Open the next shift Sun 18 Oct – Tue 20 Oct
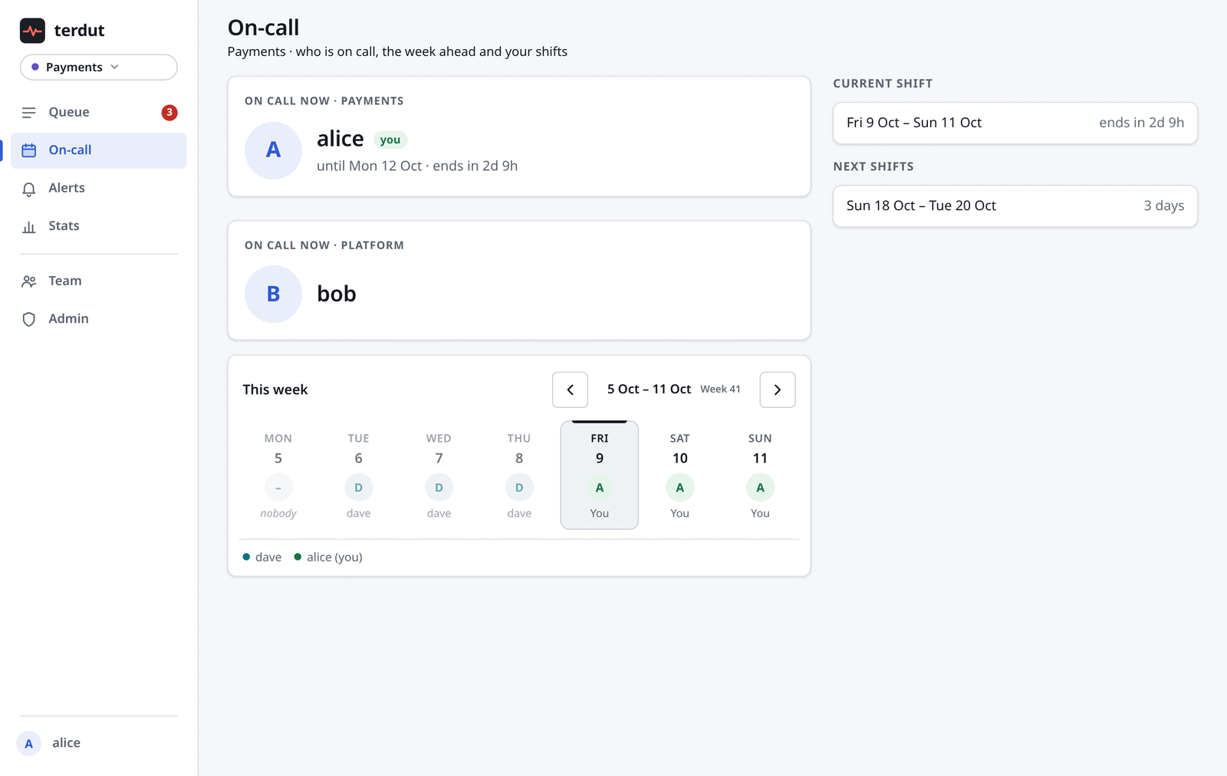Image resolution: width=1227 pixels, height=776 pixels. pos(1015,206)
